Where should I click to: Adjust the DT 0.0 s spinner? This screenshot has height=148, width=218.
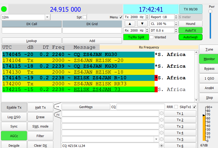click(x=164, y=31)
